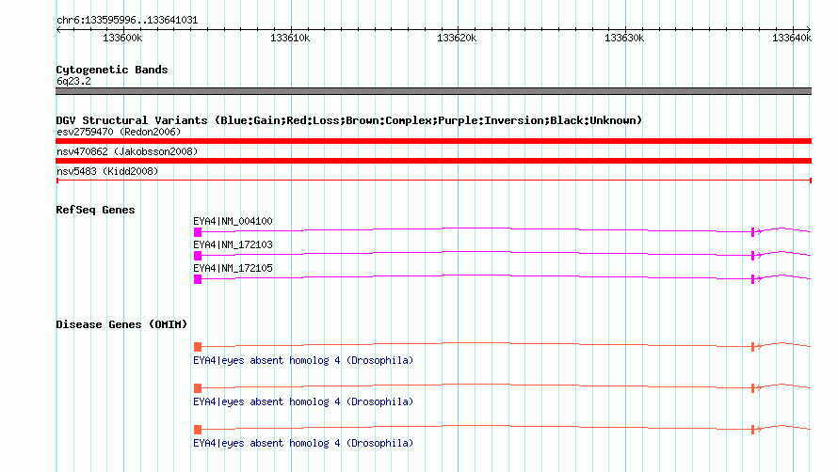Select the thin red nsv5483 variant line
The image size is (838, 472).
coord(433,181)
